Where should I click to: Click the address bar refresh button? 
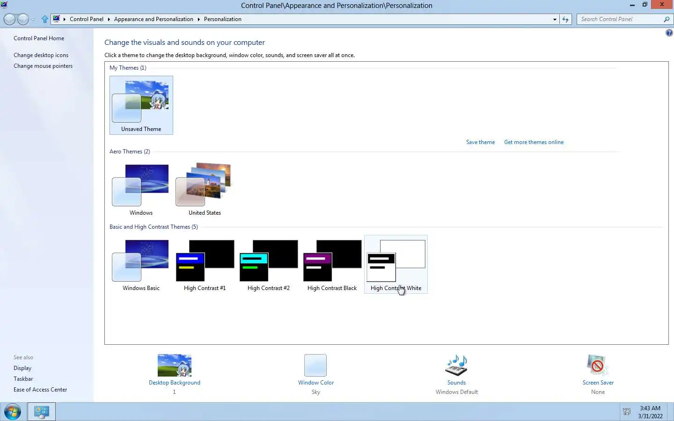point(565,19)
